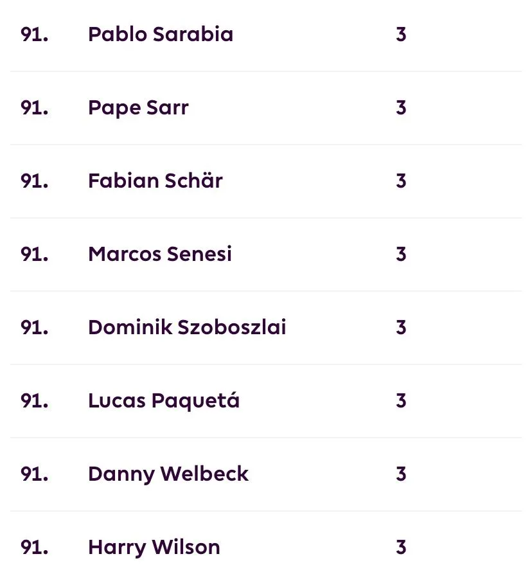
Task: Select the rank number in Dominik Szoboszlai's row
Action: pos(35,328)
